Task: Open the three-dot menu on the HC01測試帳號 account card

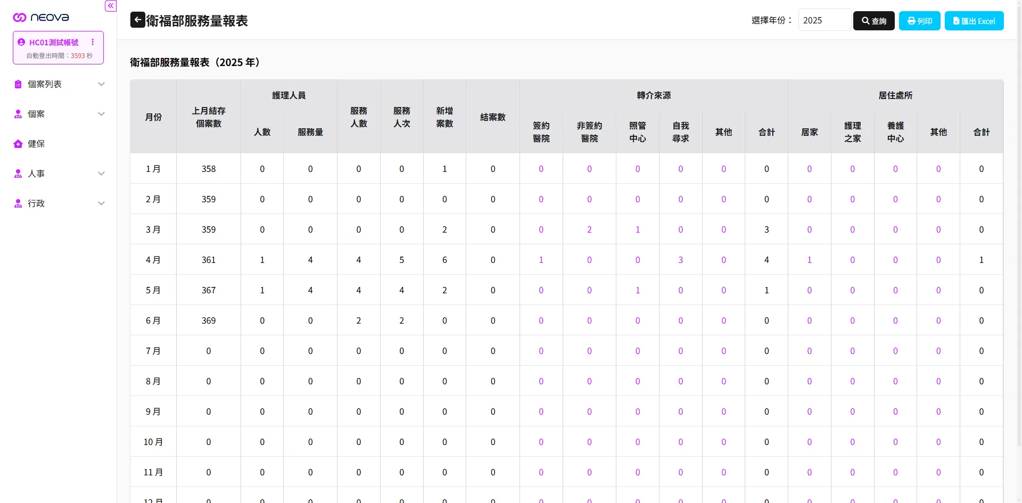Action: 93,42
